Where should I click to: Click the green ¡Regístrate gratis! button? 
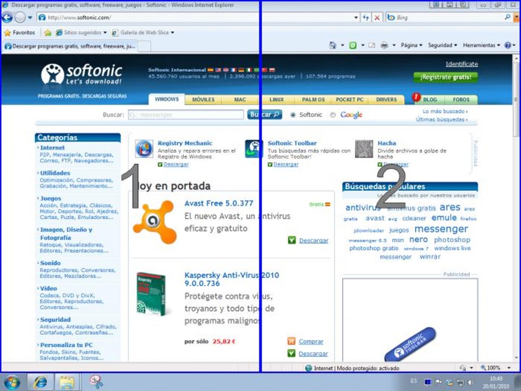coord(445,77)
